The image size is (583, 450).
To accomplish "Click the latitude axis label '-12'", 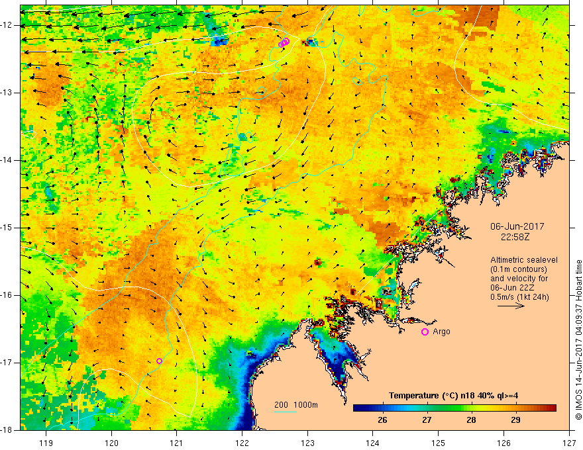I will pyautogui.click(x=7, y=25).
